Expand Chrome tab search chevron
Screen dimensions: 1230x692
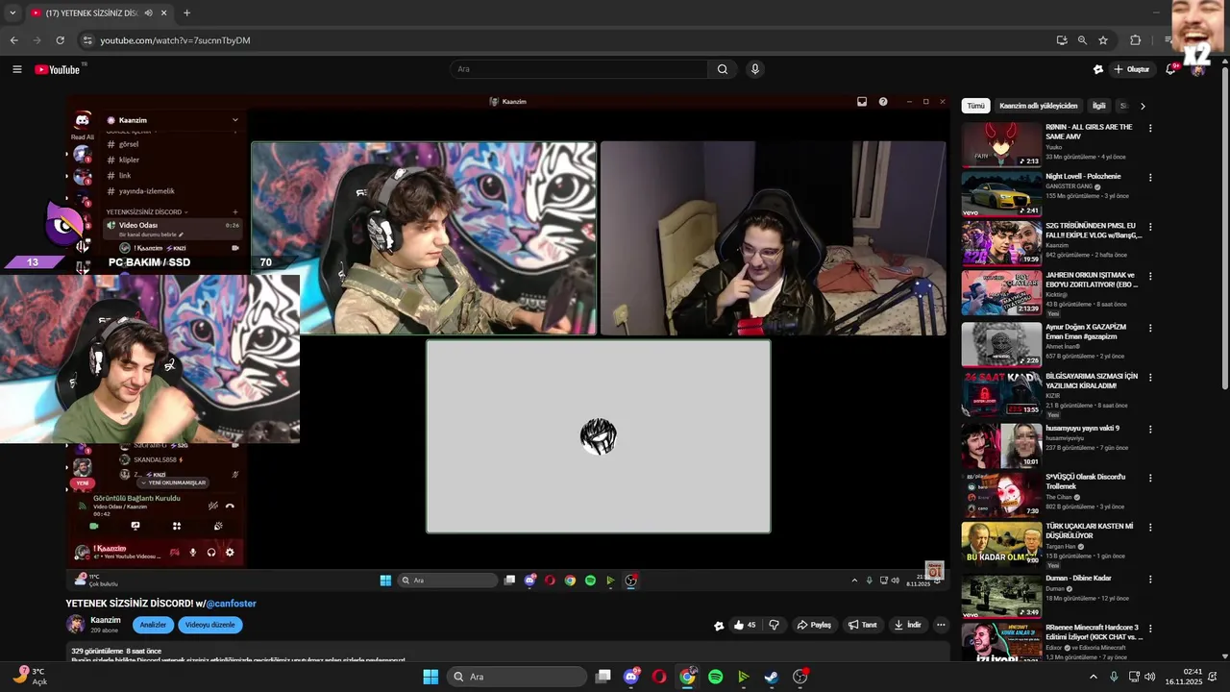[x=12, y=13]
